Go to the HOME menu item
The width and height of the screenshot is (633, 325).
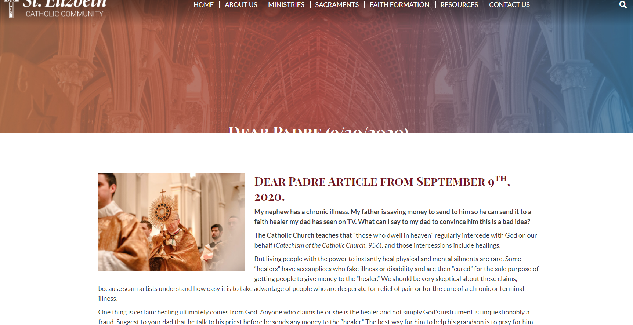[x=203, y=5]
